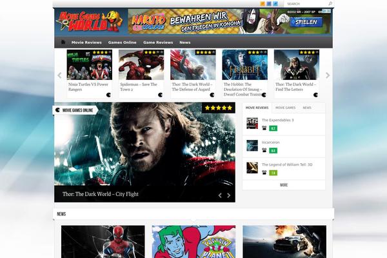Click Pac-Man icon on Ninja Turtles card
Viewport: 387px width, 258px height.
108,95
